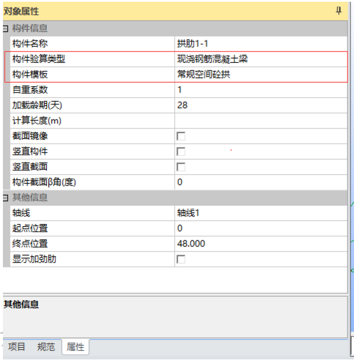Edit the 终点位置 value 48.000

261,244
